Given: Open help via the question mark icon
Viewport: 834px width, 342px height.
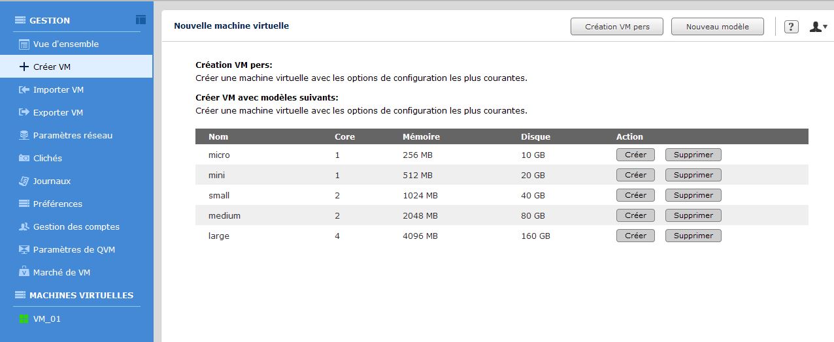Looking at the screenshot, I should [x=791, y=27].
